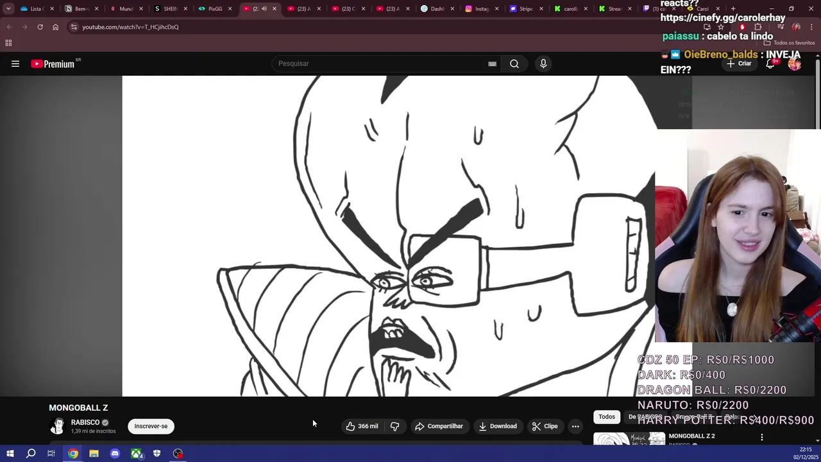Switch to the Dashb browser tab

[x=437, y=9]
